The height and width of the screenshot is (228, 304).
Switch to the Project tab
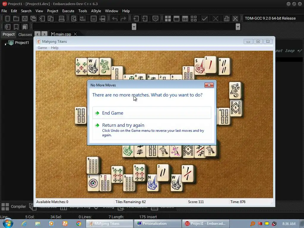pyautogui.click(x=9, y=34)
